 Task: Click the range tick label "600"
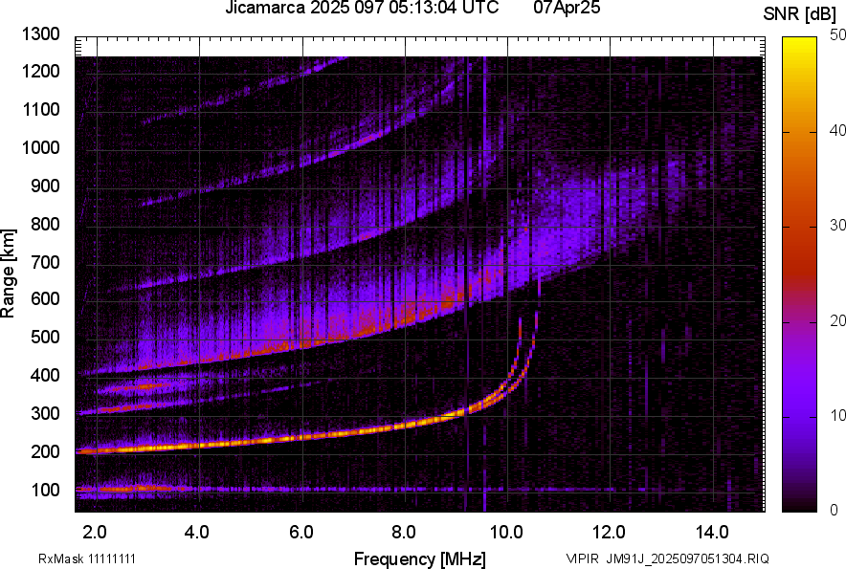tap(45, 298)
